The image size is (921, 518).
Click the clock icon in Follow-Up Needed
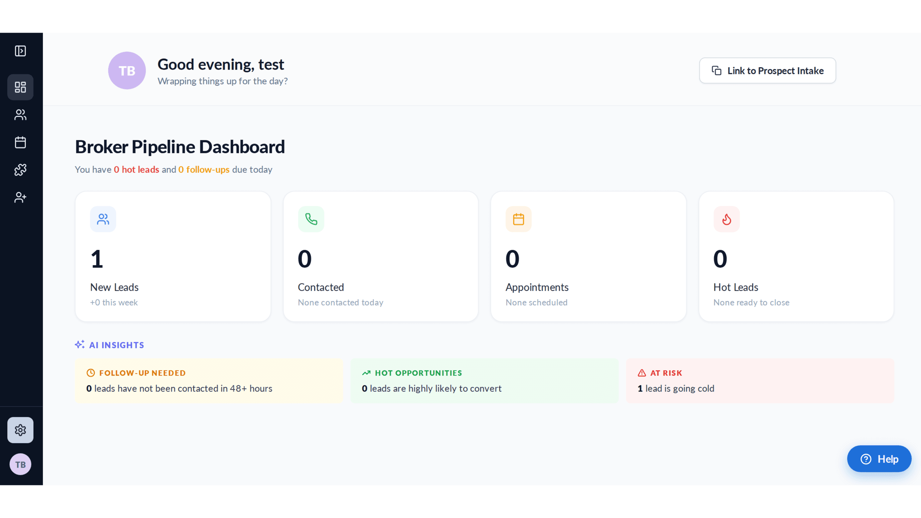[x=91, y=373]
